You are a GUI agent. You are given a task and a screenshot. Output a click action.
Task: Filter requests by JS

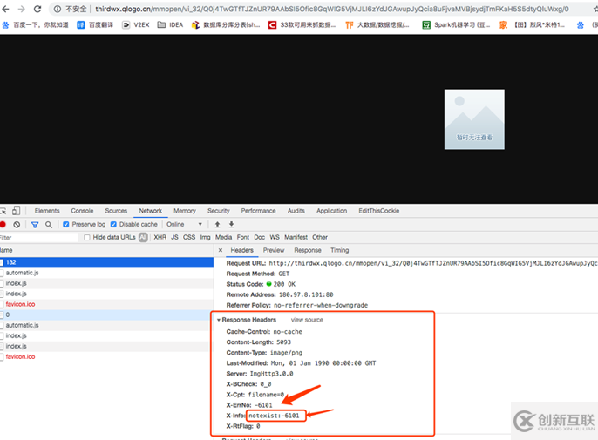point(174,238)
